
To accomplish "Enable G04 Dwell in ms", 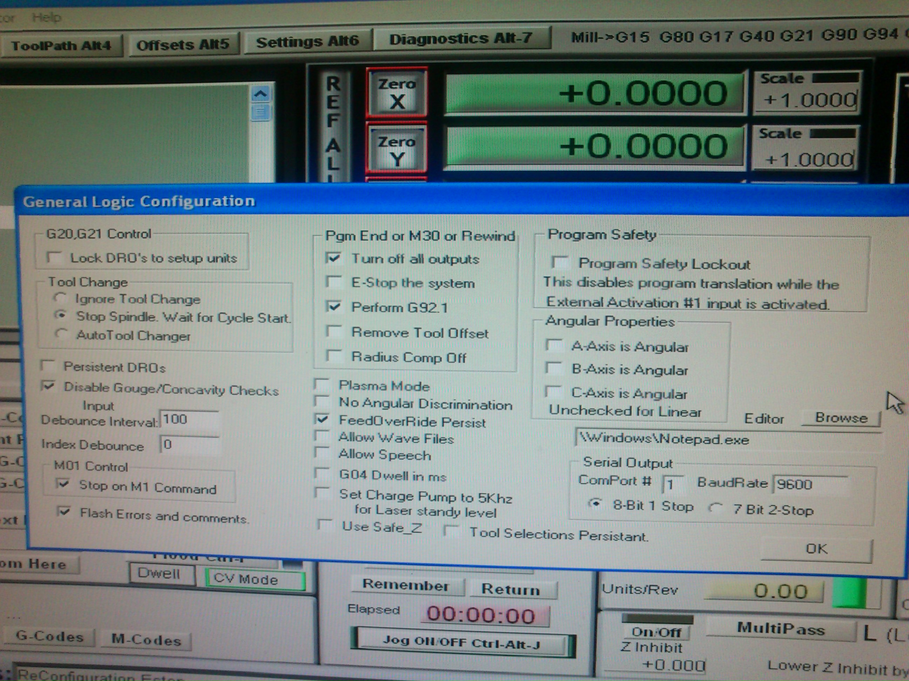I will coord(322,474).
